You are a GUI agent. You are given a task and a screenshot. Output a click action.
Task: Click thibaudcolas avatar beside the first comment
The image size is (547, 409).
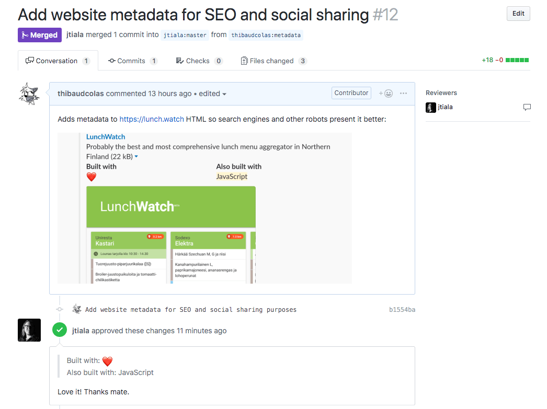coord(29,94)
